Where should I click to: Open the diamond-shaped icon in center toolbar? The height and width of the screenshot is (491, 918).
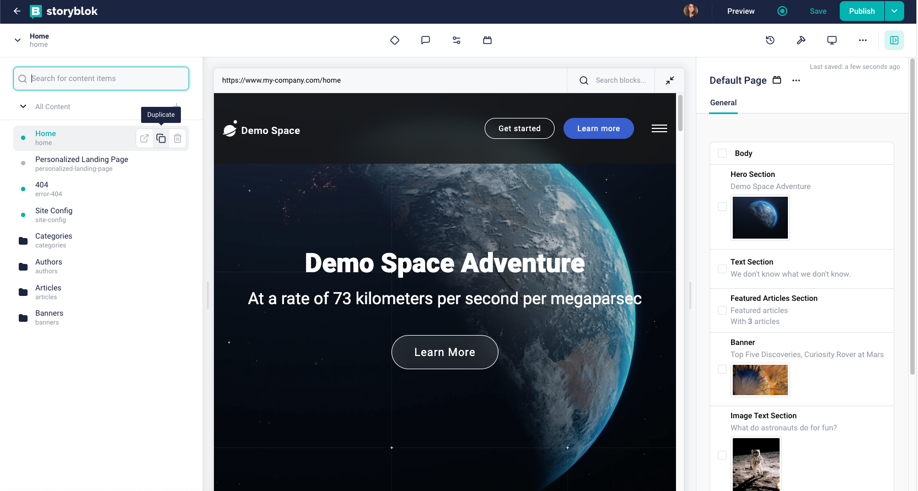coord(395,40)
